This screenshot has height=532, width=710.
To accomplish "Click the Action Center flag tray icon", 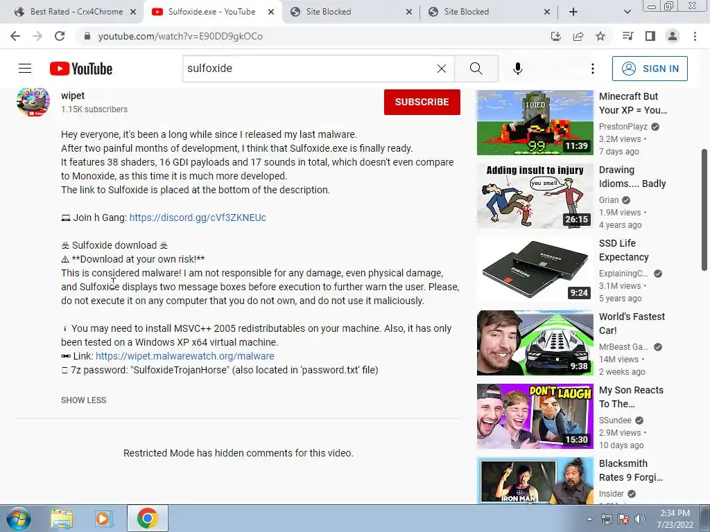I will [x=623, y=519].
